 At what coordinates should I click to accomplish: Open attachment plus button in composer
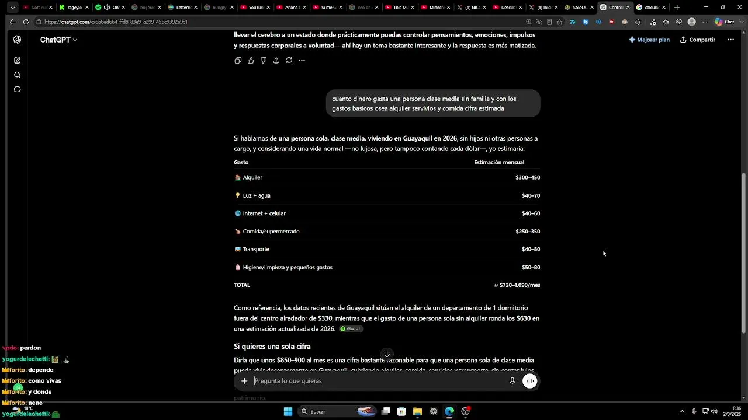(244, 381)
